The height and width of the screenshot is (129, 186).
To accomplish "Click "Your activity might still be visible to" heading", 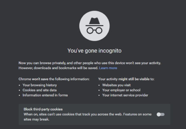I will [126, 79].
